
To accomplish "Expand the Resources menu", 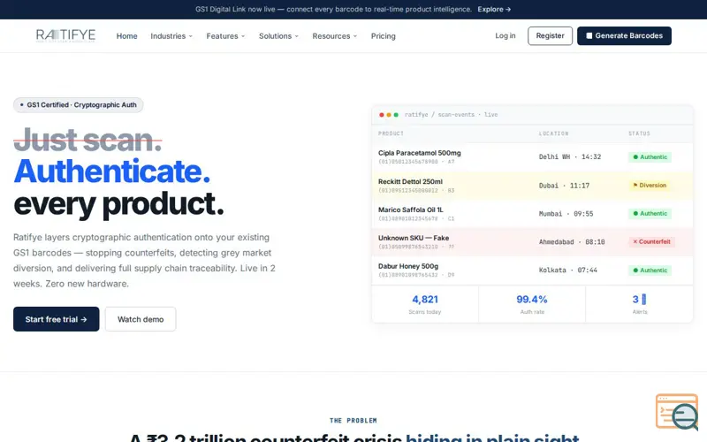I will click(x=335, y=35).
